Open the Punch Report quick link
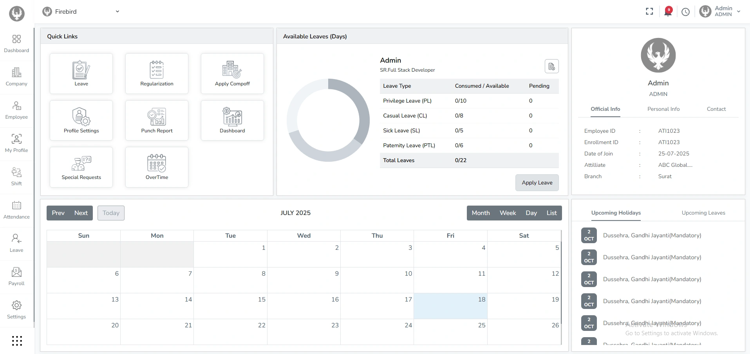The height and width of the screenshot is (354, 750). [x=157, y=120]
